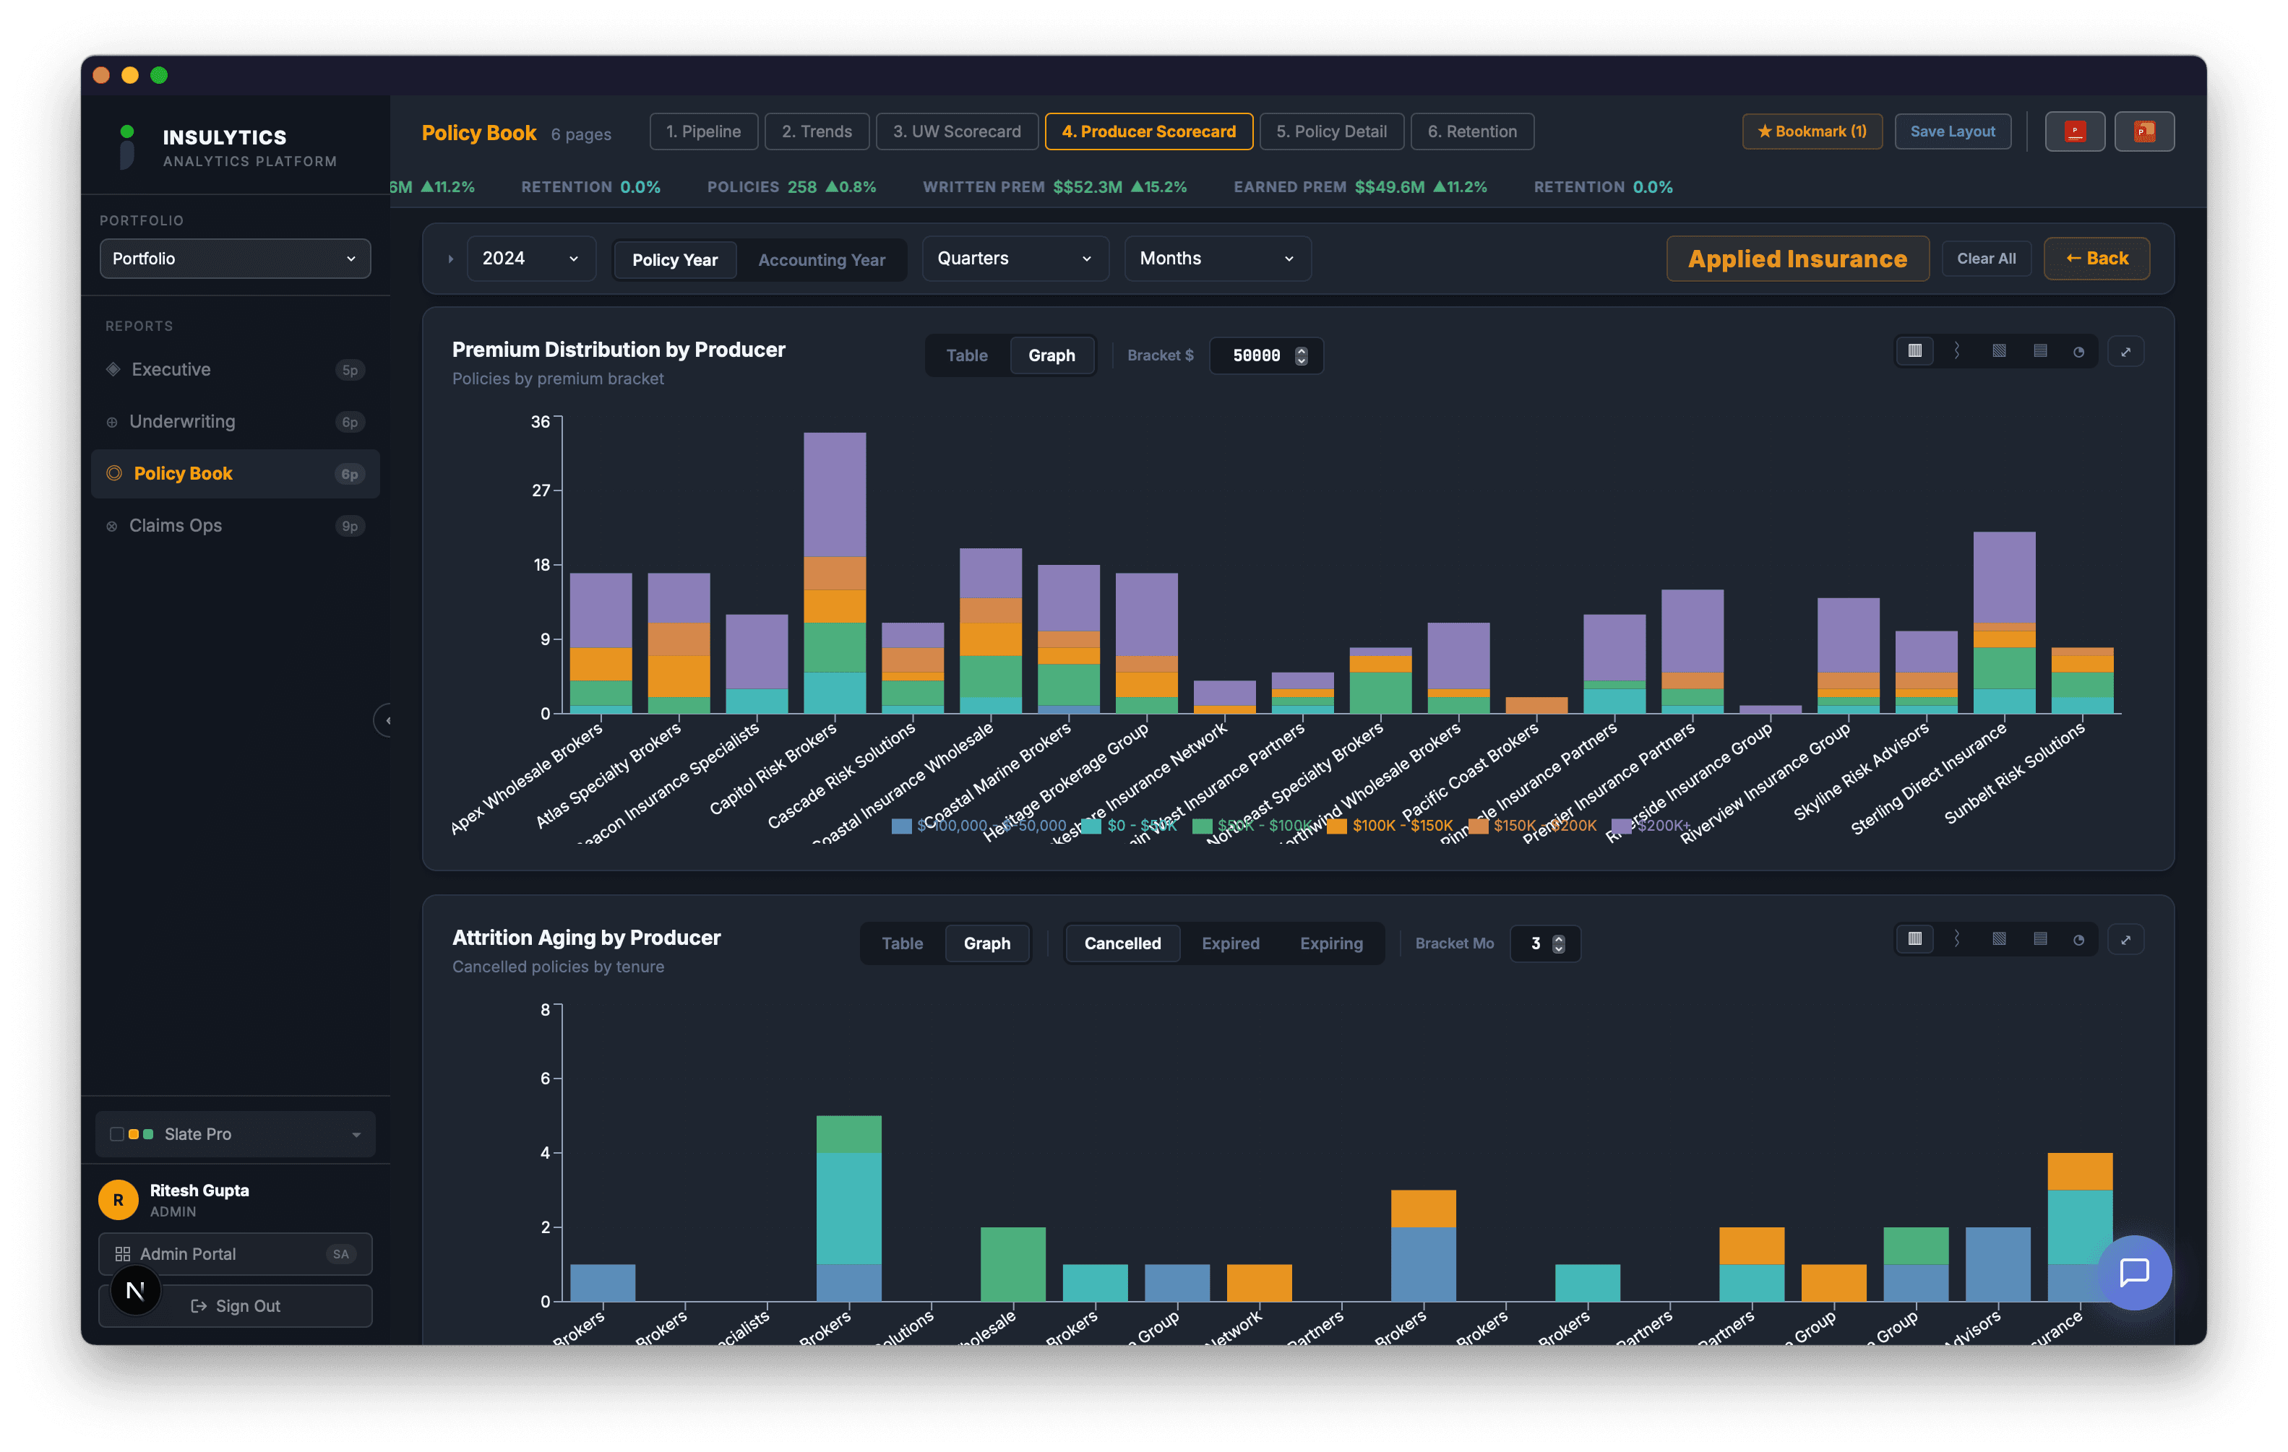This screenshot has width=2288, height=1452.
Task: Select bar chart view in Premium Distribution panel
Action: (x=1914, y=351)
